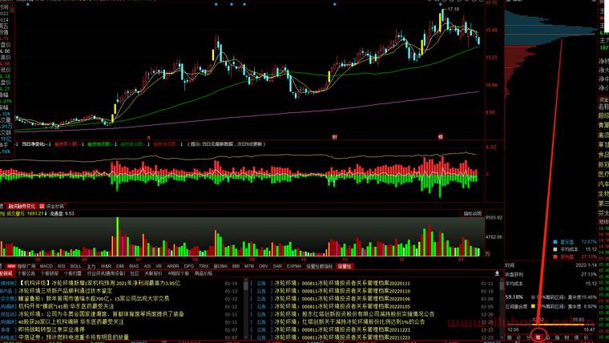Image resolution: width=609 pixels, height=343 pixels.
Task: Choose the EXPMA indicator tab
Action: click(294, 265)
